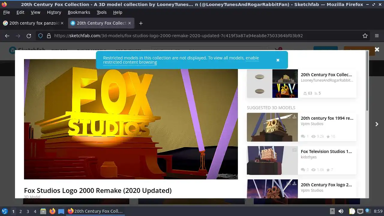Viewport: 384px width, 216px height.
Task: Open volume control in system tray
Action: 341,211
